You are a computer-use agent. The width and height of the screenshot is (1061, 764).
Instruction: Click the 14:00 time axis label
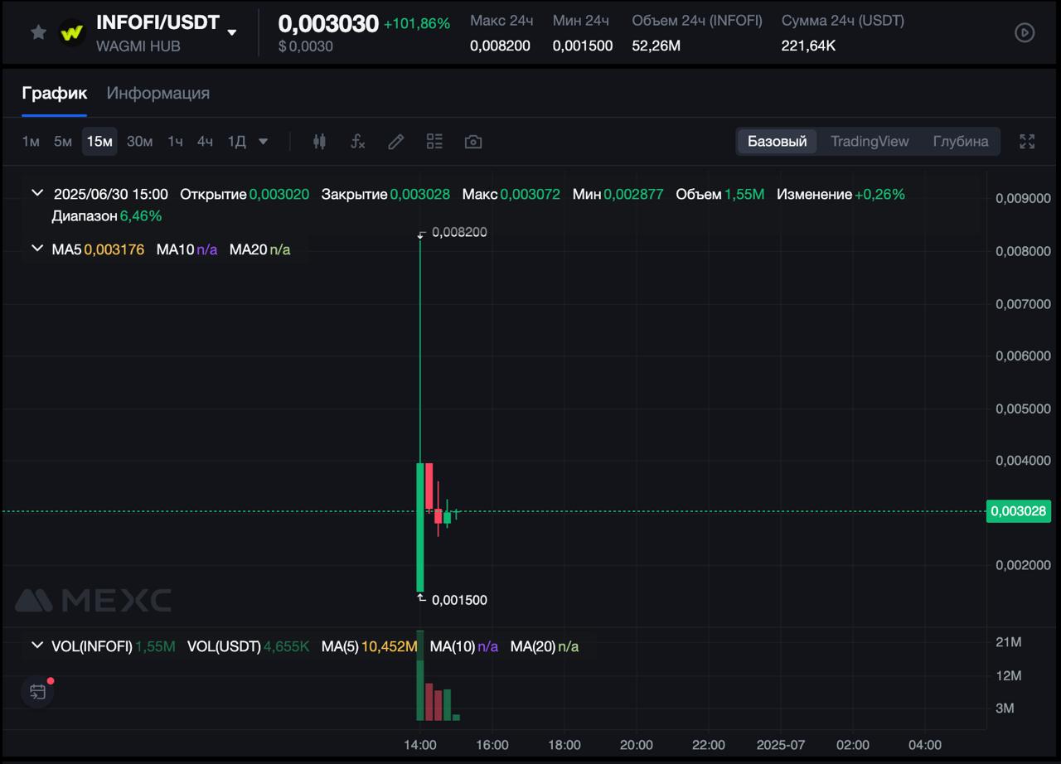(420, 745)
